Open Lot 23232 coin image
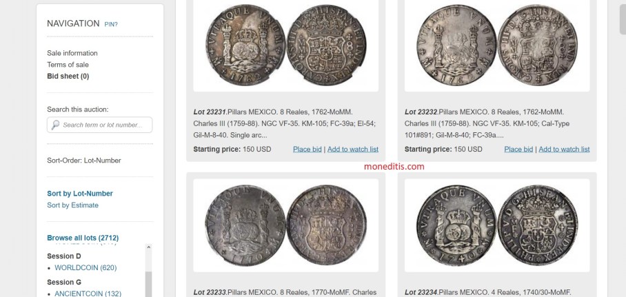Image resolution: width=626 pixels, height=297 pixels. pyautogui.click(x=497, y=45)
